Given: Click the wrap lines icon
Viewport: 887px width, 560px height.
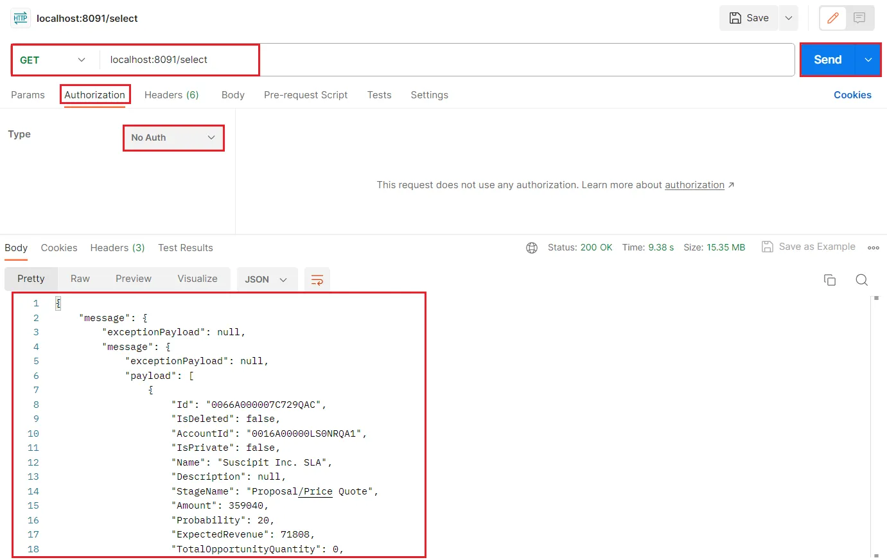Looking at the screenshot, I should click(x=317, y=279).
